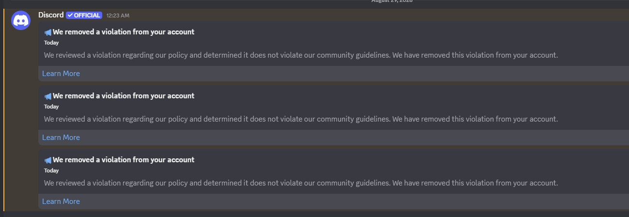
Task: Open Learn More in the first violation notice
Action: [x=61, y=74]
